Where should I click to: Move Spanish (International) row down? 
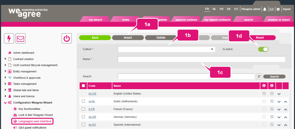click(279, 125)
